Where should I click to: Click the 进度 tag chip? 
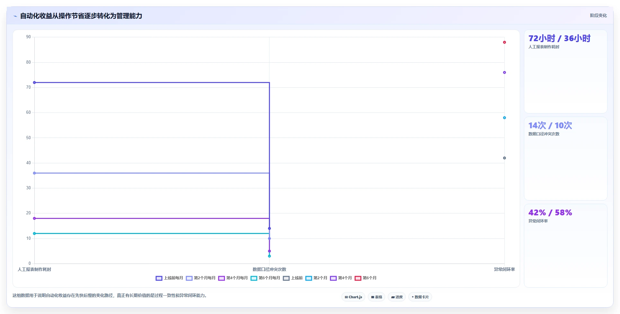(x=397, y=297)
